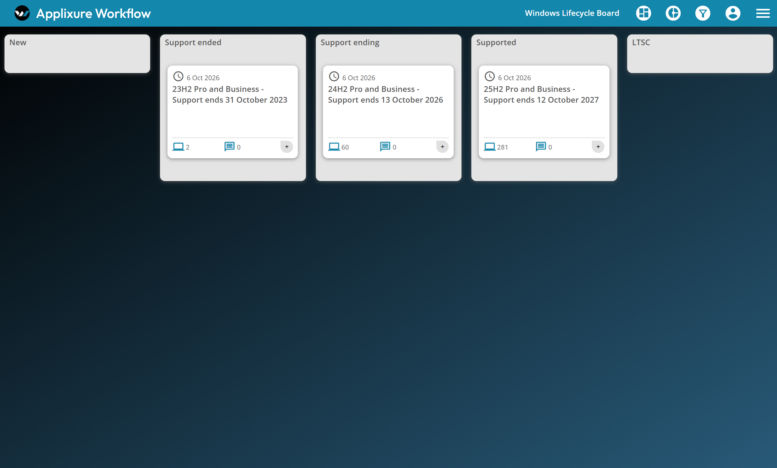Click the Applixure logo icon

[x=22, y=13]
